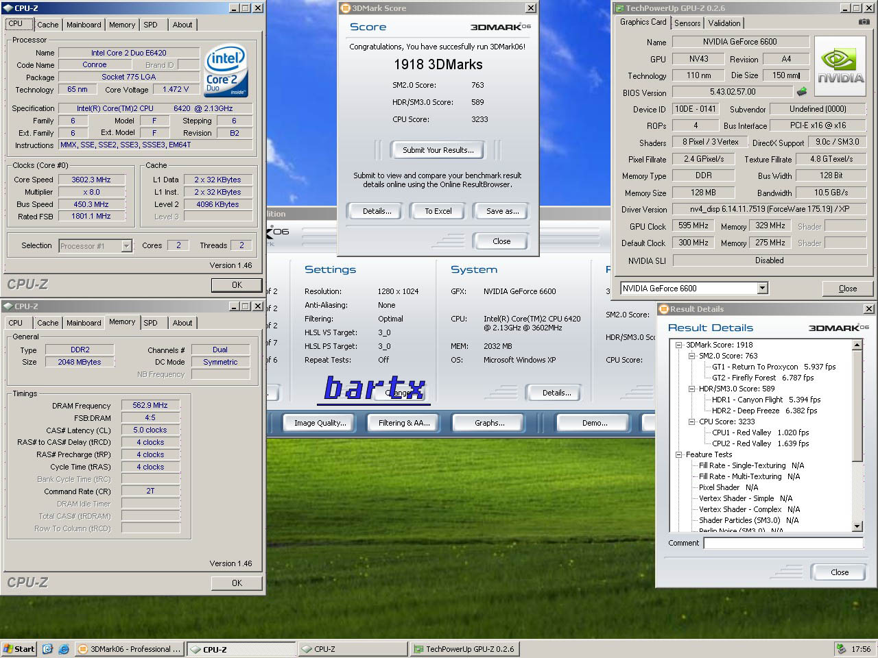This screenshot has height=658, width=878.
Task: Click the Result Details scrollbar down arrow
Action: coord(857,526)
